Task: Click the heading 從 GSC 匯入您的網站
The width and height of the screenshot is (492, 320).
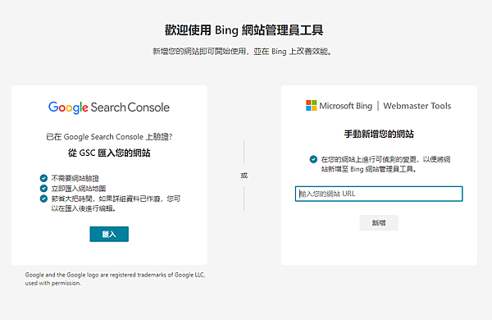Action: coord(109,153)
